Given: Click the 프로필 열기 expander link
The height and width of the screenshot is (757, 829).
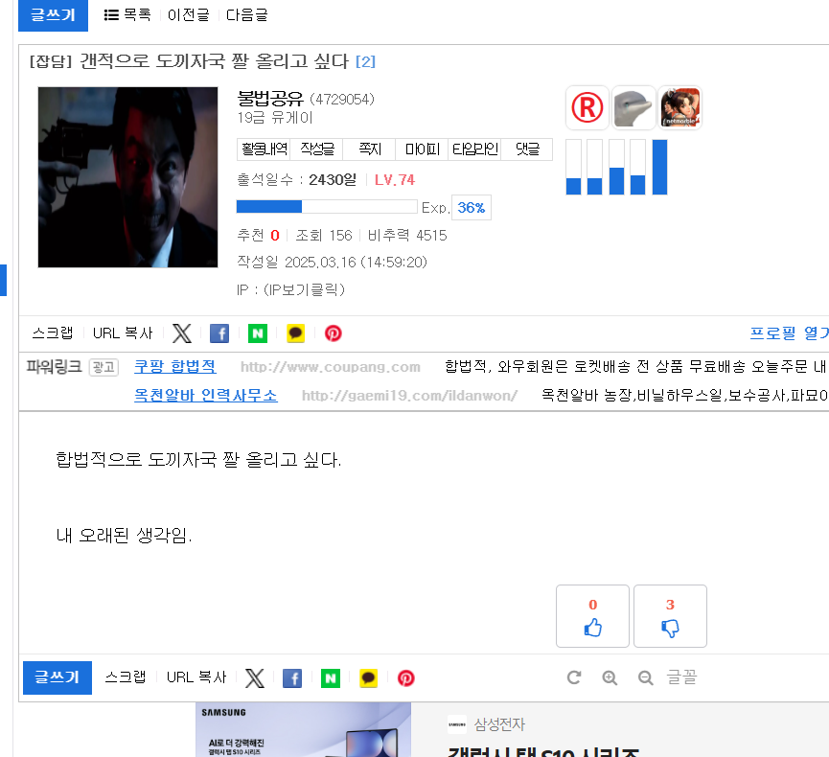Looking at the screenshot, I should click(789, 333).
